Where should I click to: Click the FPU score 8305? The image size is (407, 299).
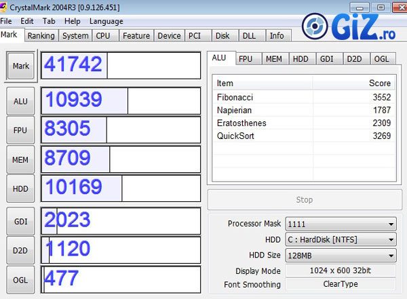pyautogui.click(x=67, y=128)
